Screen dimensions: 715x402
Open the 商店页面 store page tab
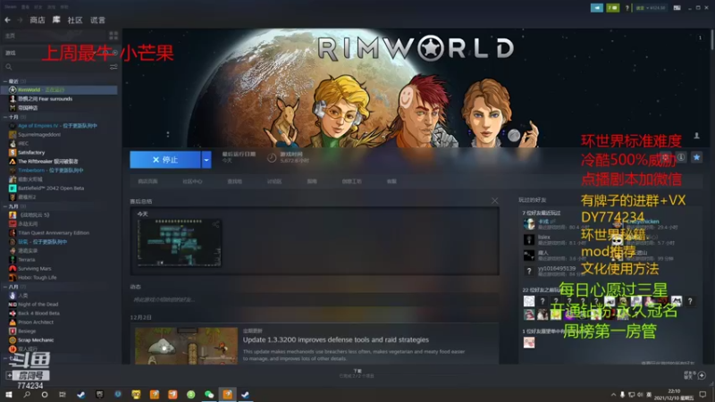(147, 181)
